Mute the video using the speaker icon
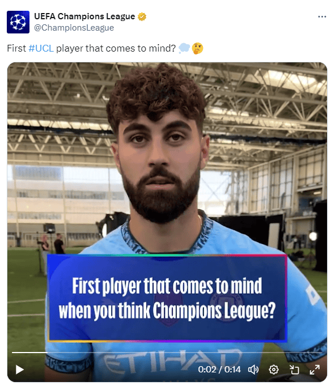 coord(253,369)
